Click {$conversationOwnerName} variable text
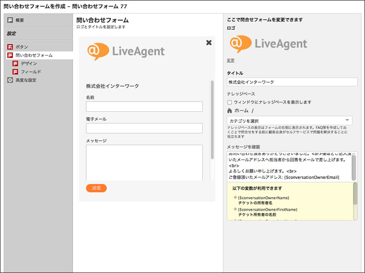365x273 pixels. click(x=264, y=198)
